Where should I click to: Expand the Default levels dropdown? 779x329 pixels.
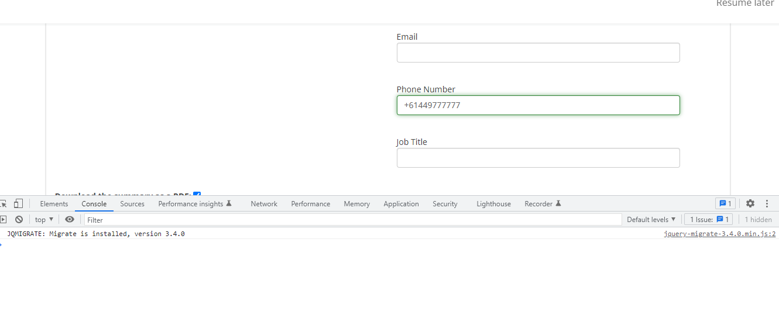tap(651, 220)
